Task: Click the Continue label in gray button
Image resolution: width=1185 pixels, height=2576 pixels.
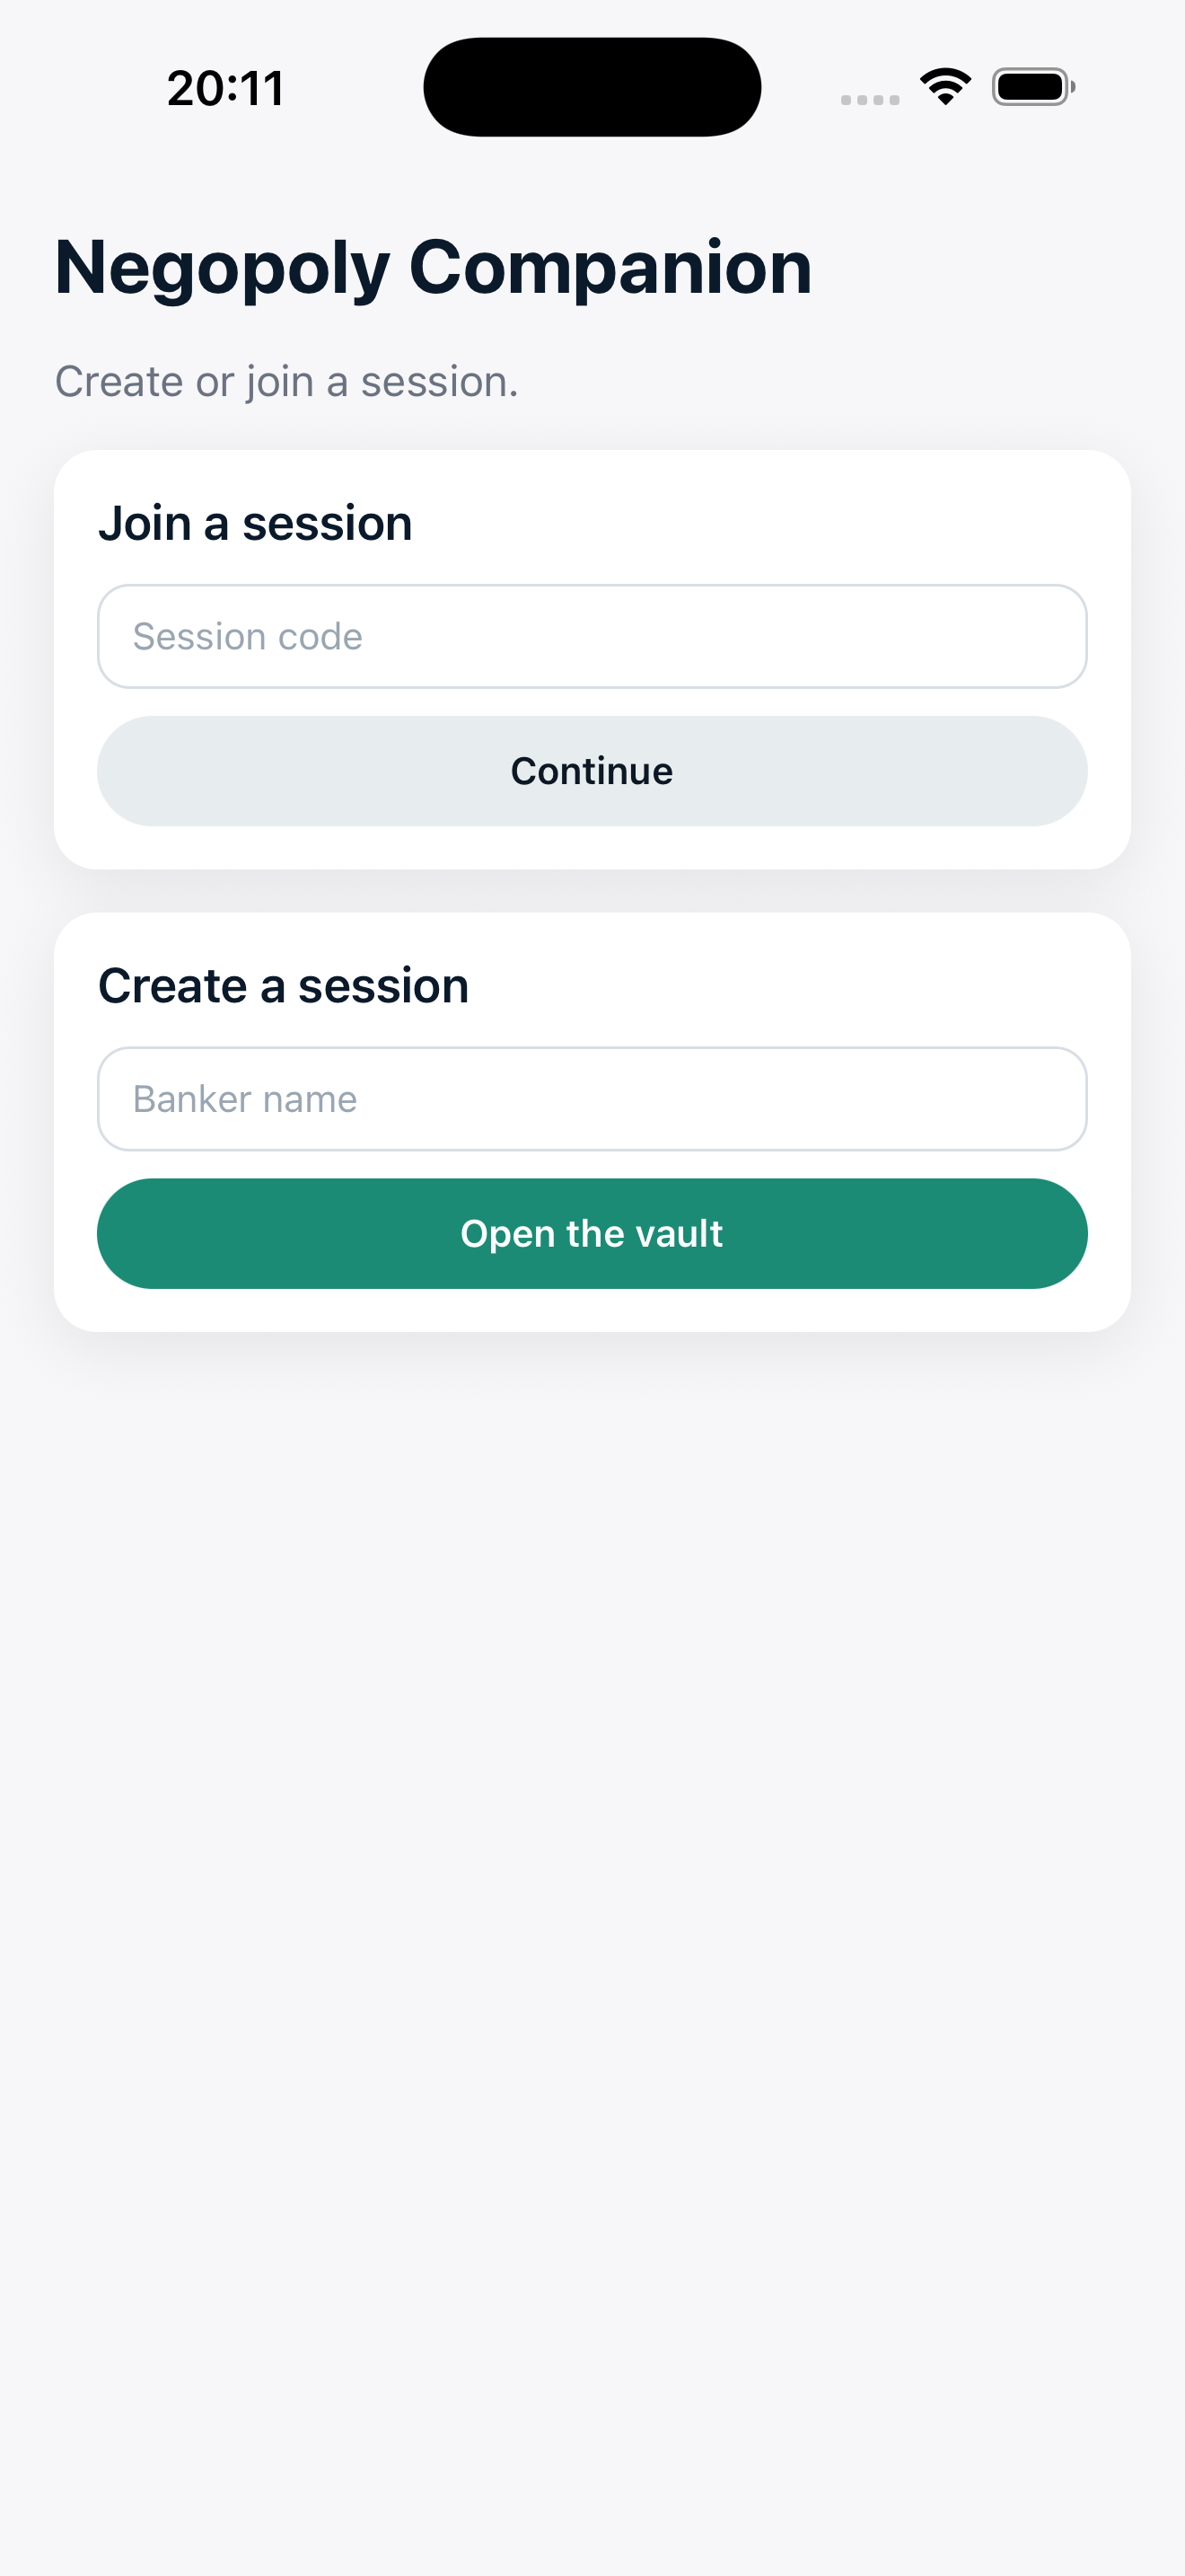Action: pos(592,771)
